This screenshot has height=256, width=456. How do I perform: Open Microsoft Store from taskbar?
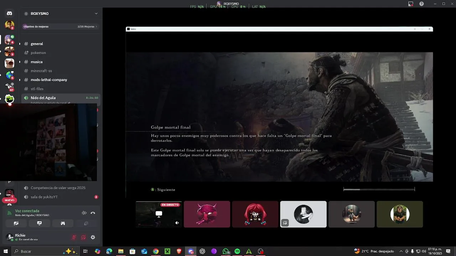coord(133,251)
